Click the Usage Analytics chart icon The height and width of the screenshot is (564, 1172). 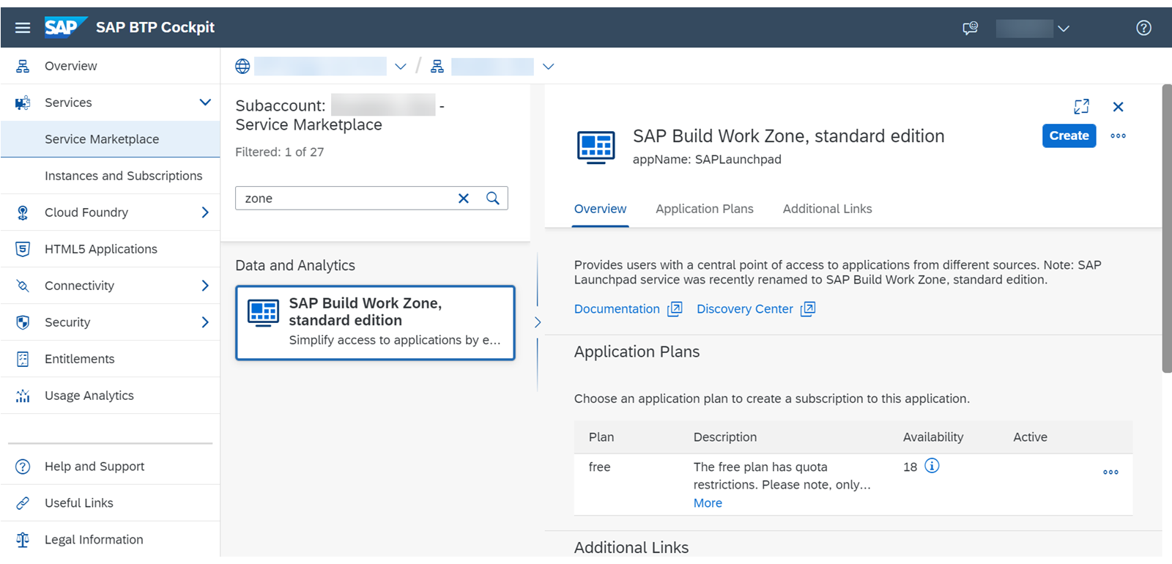coord(23,396)
